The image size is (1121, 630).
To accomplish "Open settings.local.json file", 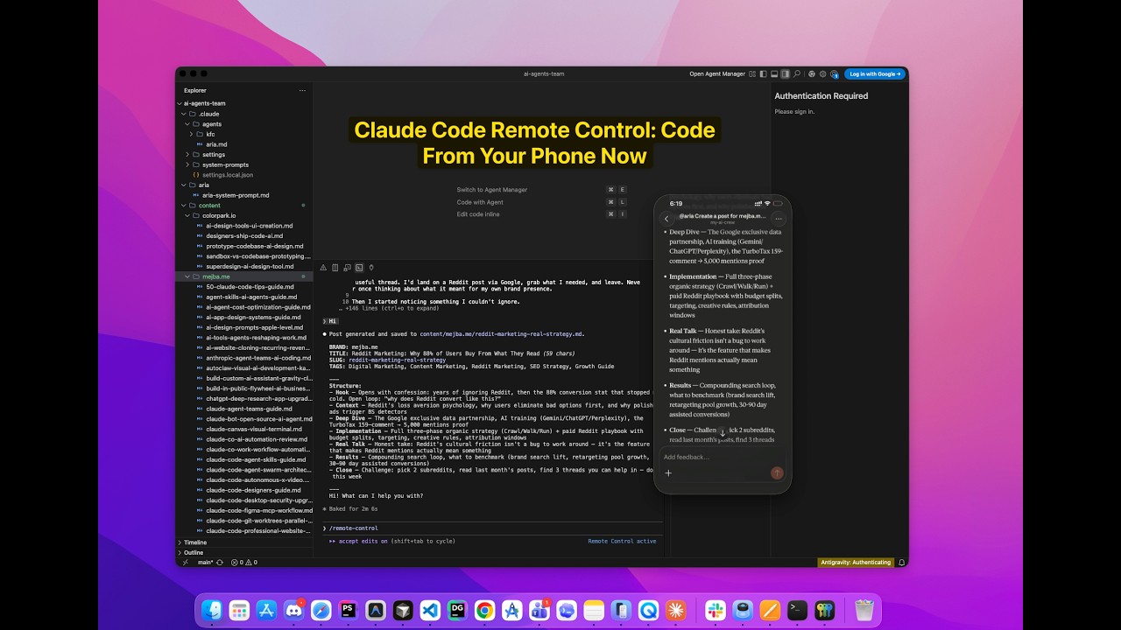I will [228, 175].
